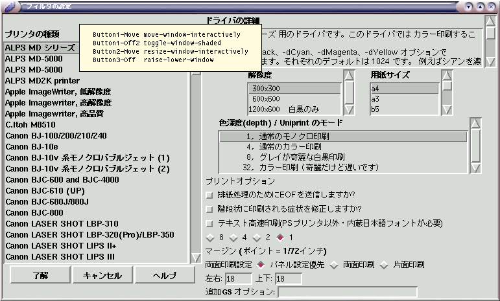Screen dimensions: 500x301
Task: Click the shade window button in title bar
Action: coord(468,6)
